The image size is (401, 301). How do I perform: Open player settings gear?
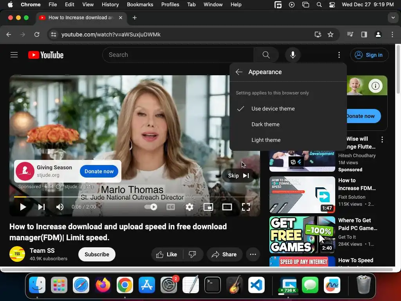pos(190,207)
